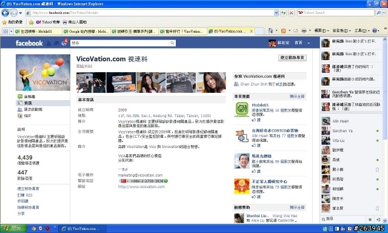Open the http://www.vicovation.com link
Image resolution: width=388 pixels, height=233 pixels.
tap(141, 187)
